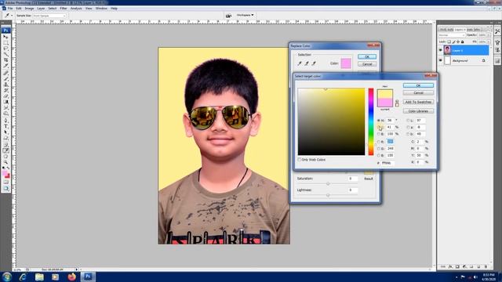Open the Sample Size dropdown
The height and width of the screenshot is (282, 502).
49,16
